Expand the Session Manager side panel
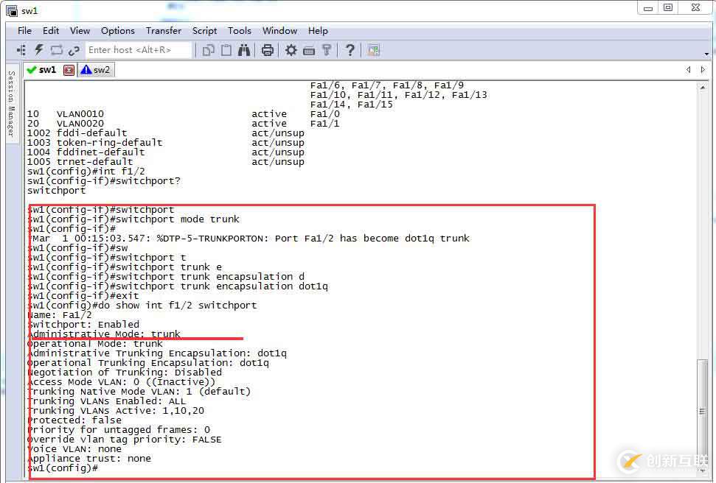 pyautogui.click(x=11, y=104)
